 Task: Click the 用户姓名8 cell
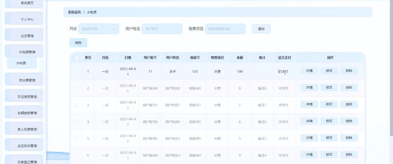coord(173,88)
